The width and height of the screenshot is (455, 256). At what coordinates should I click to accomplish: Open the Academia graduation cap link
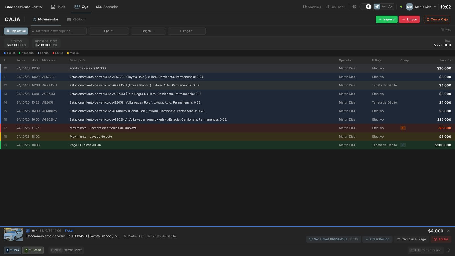(x=312, y=7)
